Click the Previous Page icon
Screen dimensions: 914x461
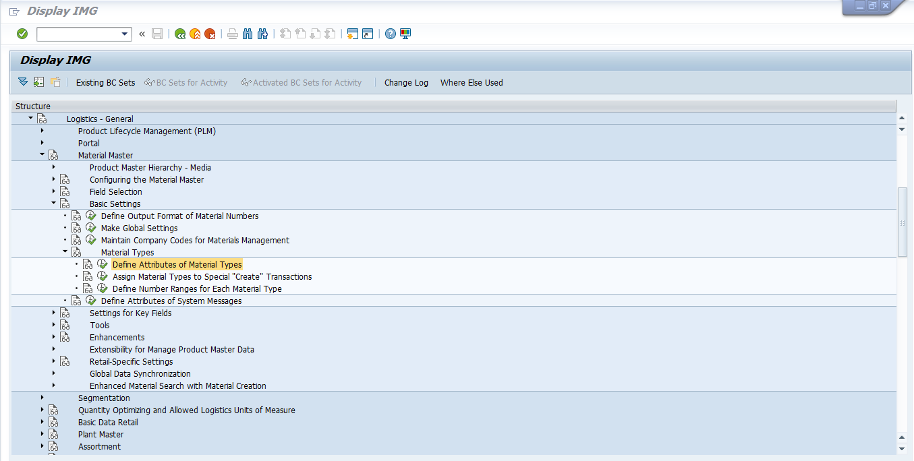[x=300, y=34]
